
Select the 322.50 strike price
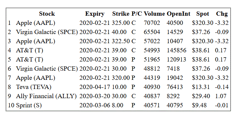[121, 41]
